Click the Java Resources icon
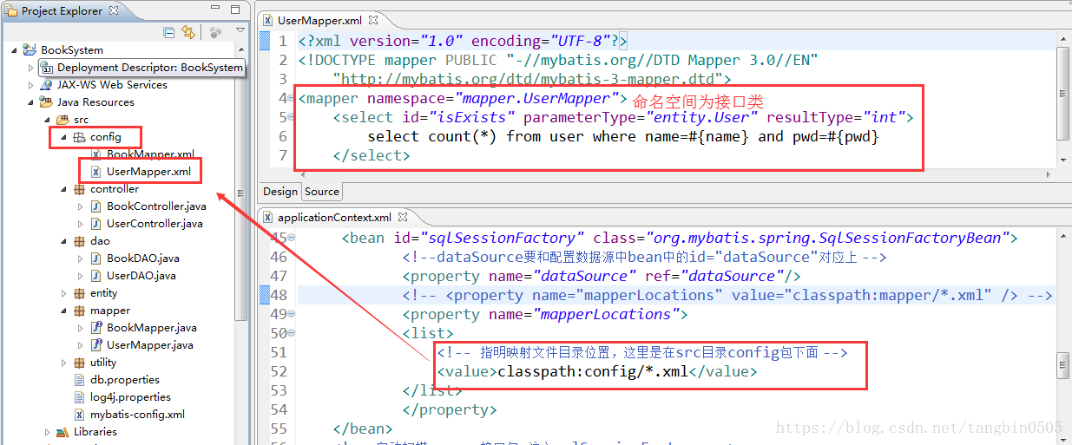This screenshot has width=1072, height=445. 47,102
